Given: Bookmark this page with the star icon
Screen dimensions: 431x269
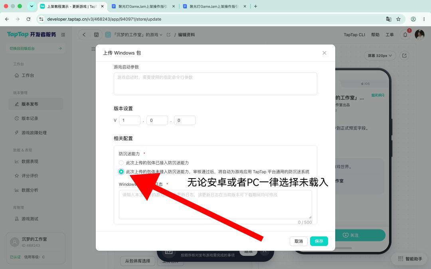Looking at the screenshot, I should (398, 19).
